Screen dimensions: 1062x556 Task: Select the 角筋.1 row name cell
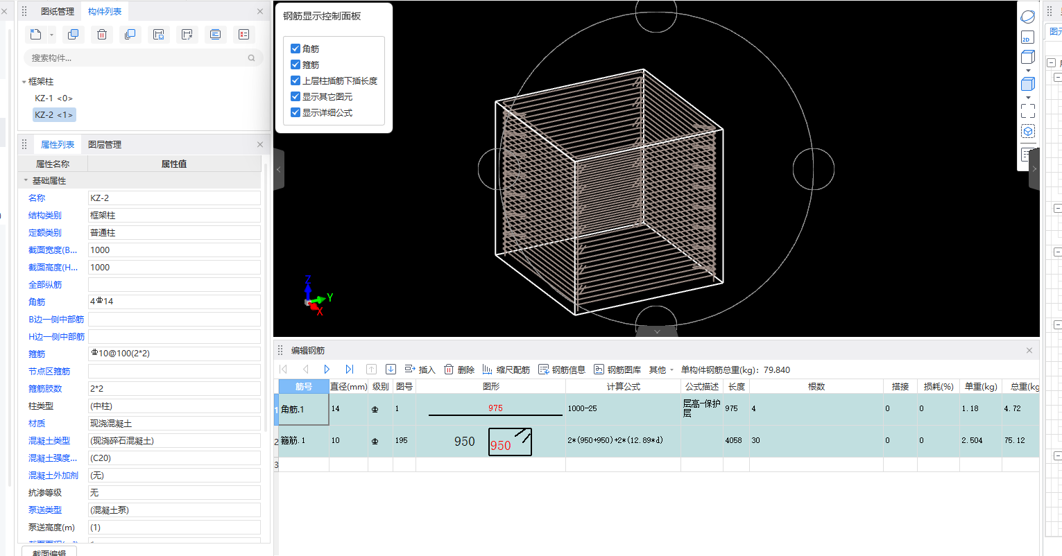click(303, 410)
